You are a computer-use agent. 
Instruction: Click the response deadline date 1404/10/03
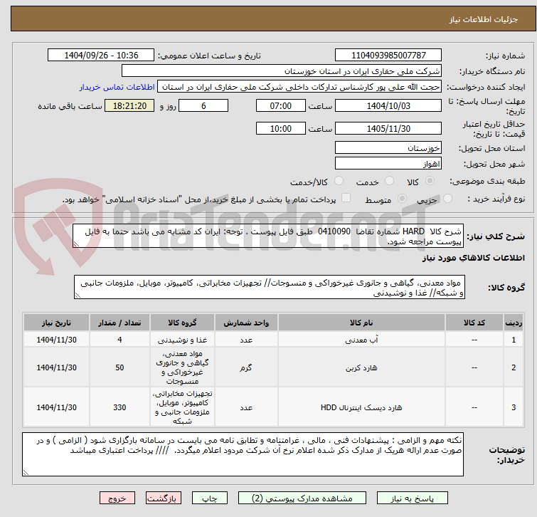click(x=388, y=105)
